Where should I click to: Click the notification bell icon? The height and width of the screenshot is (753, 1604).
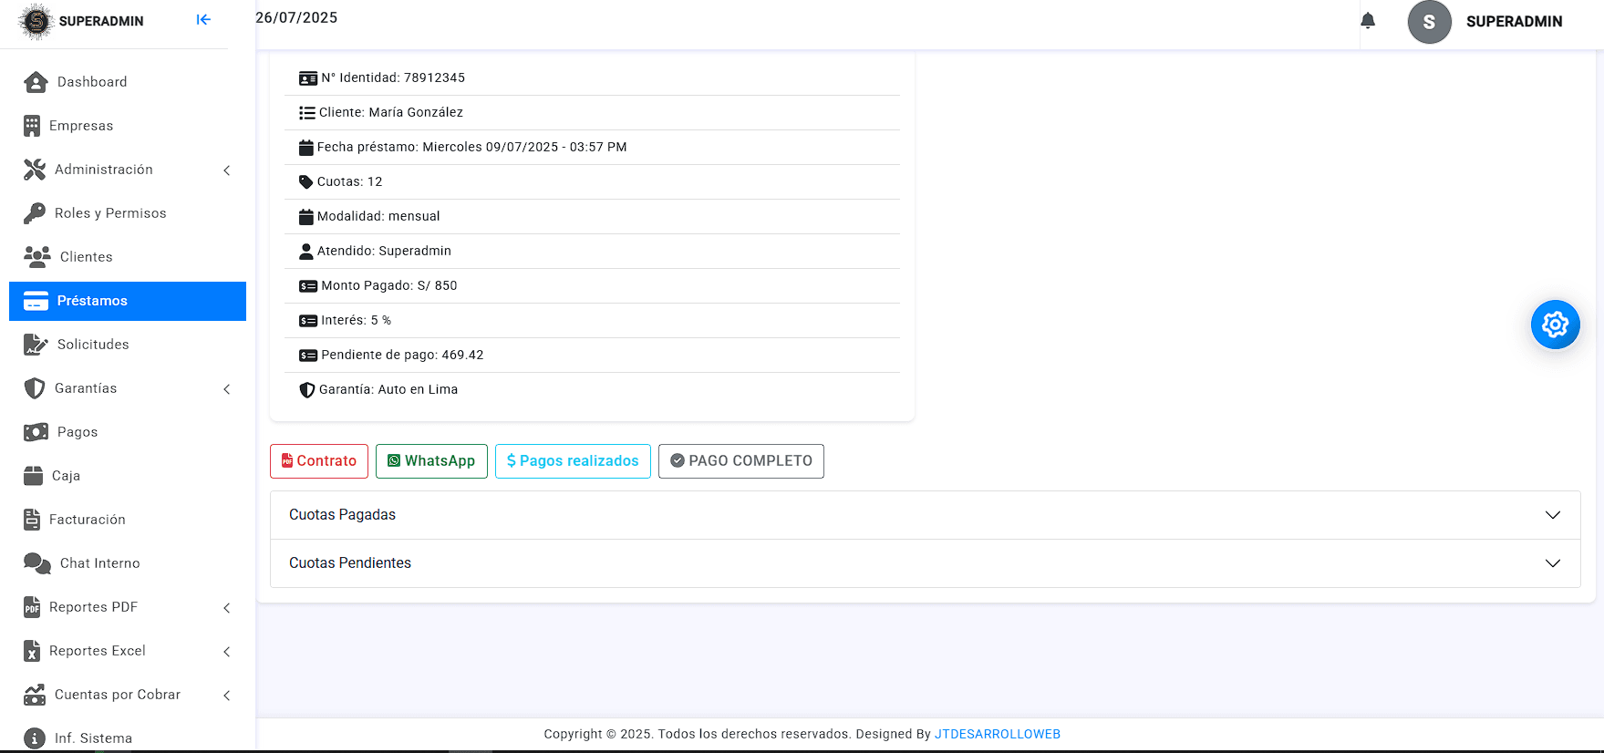coord(1368,21)
